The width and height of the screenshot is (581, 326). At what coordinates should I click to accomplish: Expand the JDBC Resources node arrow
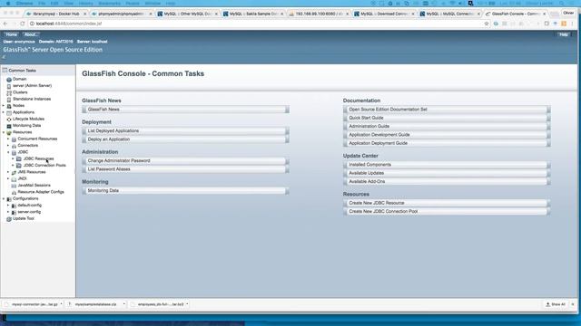(x=13, y=159)
